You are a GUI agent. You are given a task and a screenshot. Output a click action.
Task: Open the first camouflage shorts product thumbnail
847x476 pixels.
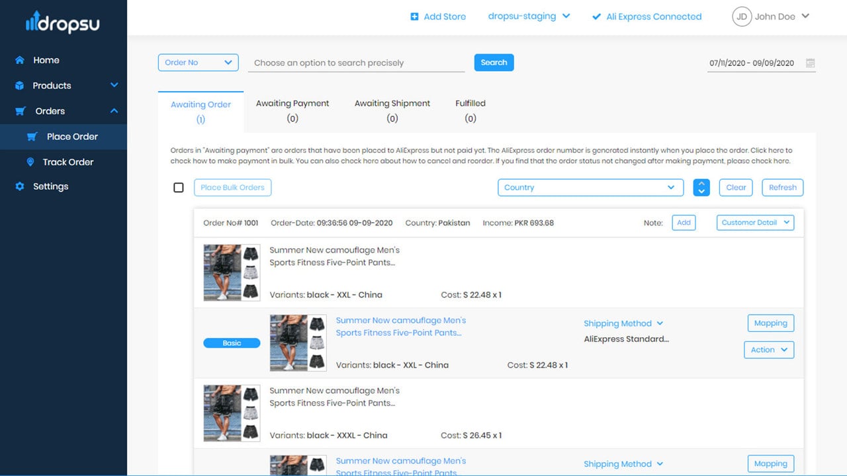click(x=232, y=273)
